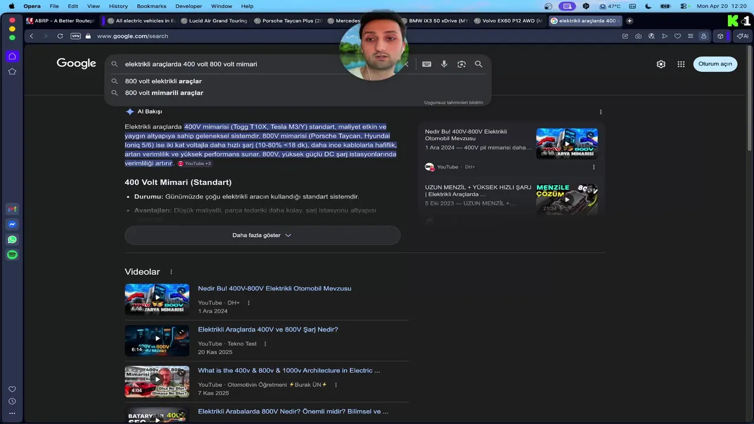Image resolution: width=754 pixels, height=424 pixels.
Task: Expand AI overview with 'Daha fazla göster'
Action: [262, 235]
